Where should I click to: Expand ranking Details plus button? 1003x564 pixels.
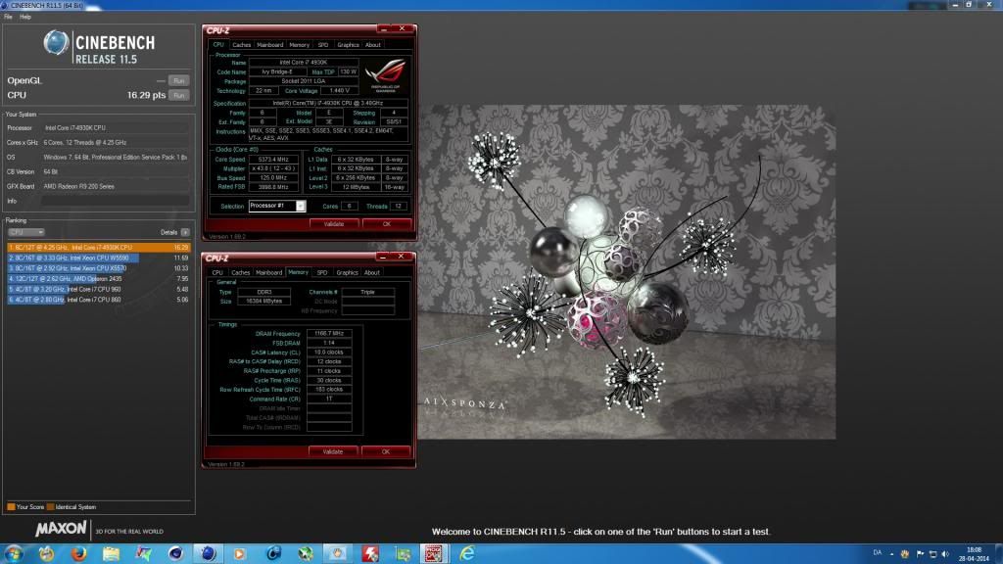click(185, 232)
